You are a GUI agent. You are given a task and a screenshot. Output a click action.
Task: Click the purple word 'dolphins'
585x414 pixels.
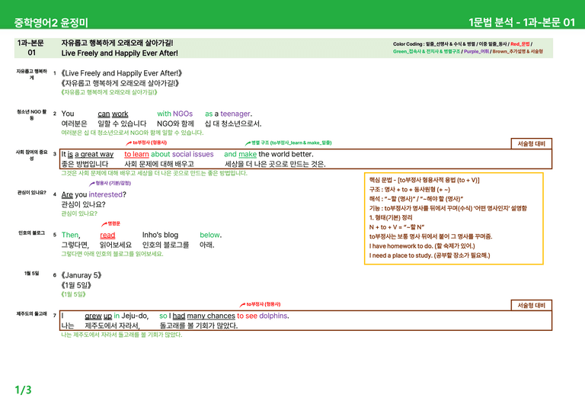pyautogui.click(x=273, y=316)
